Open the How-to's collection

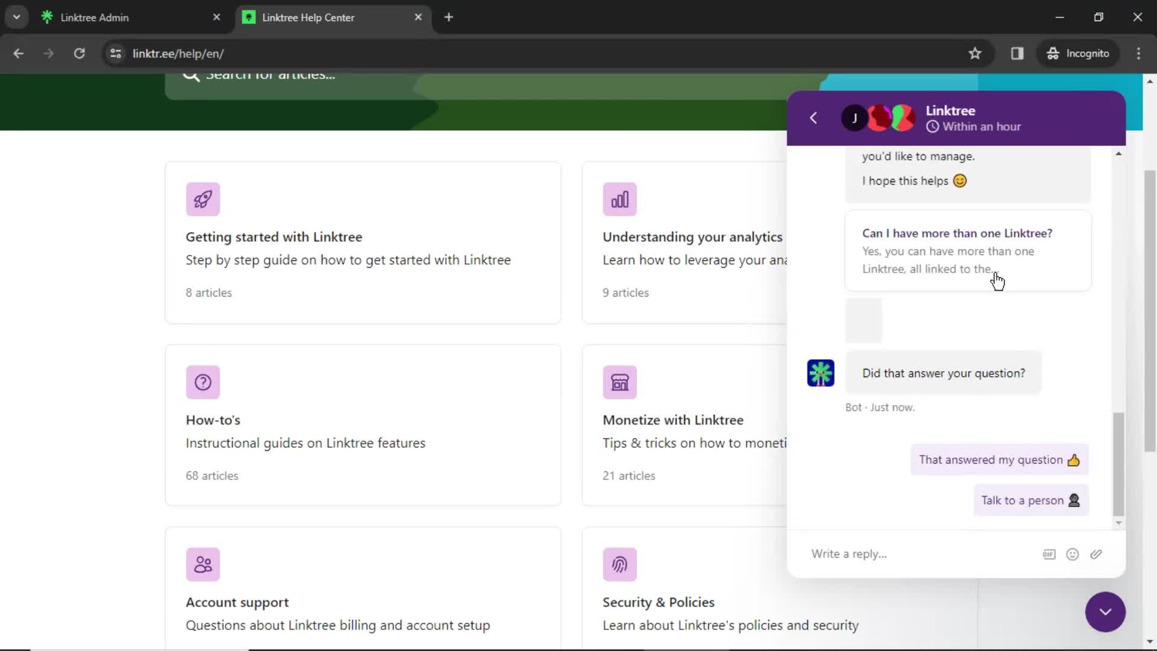(x=363, y=425)
